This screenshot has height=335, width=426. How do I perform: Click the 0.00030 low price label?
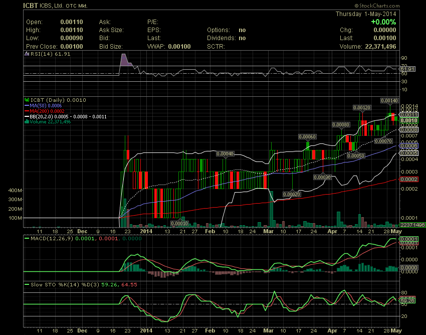pyautogui.click(x=322, y=178)
